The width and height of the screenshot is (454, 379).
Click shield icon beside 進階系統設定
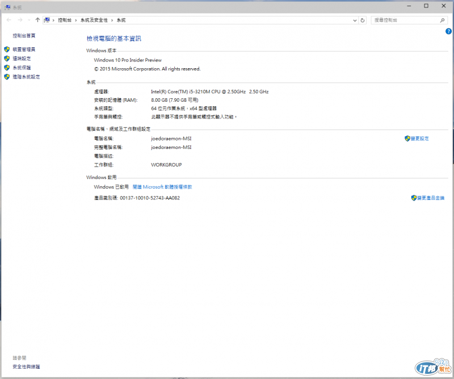point(7,77)
